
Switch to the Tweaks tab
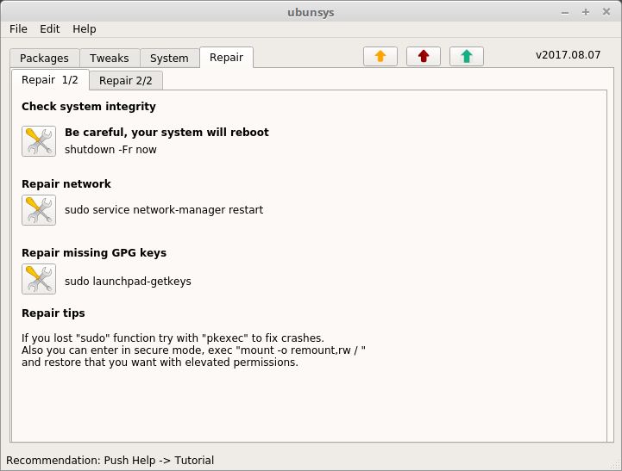pyautogui.click(x=110, y=59)
